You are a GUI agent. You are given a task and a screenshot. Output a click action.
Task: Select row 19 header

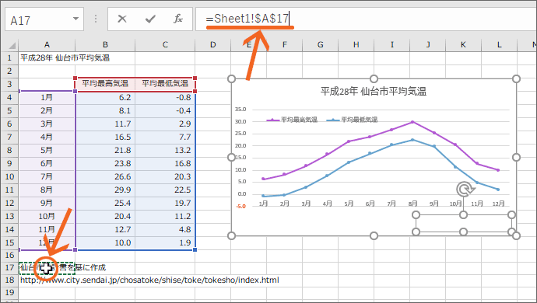[9, 292]
